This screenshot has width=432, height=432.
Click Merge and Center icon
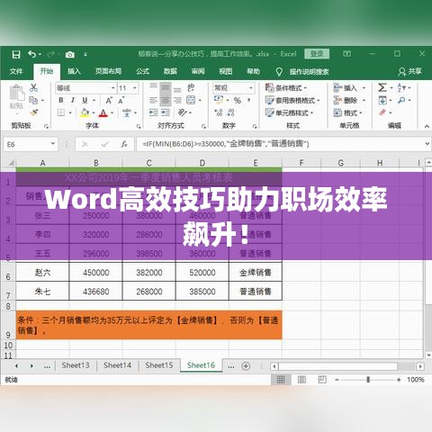click(191, 100)
